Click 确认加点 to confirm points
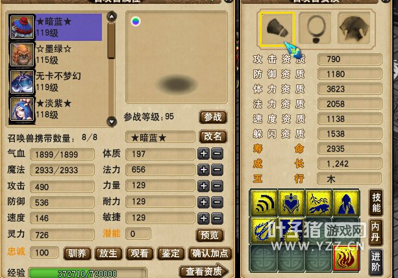The width and height of the screenshot is (398, 278). coord(210,253)
